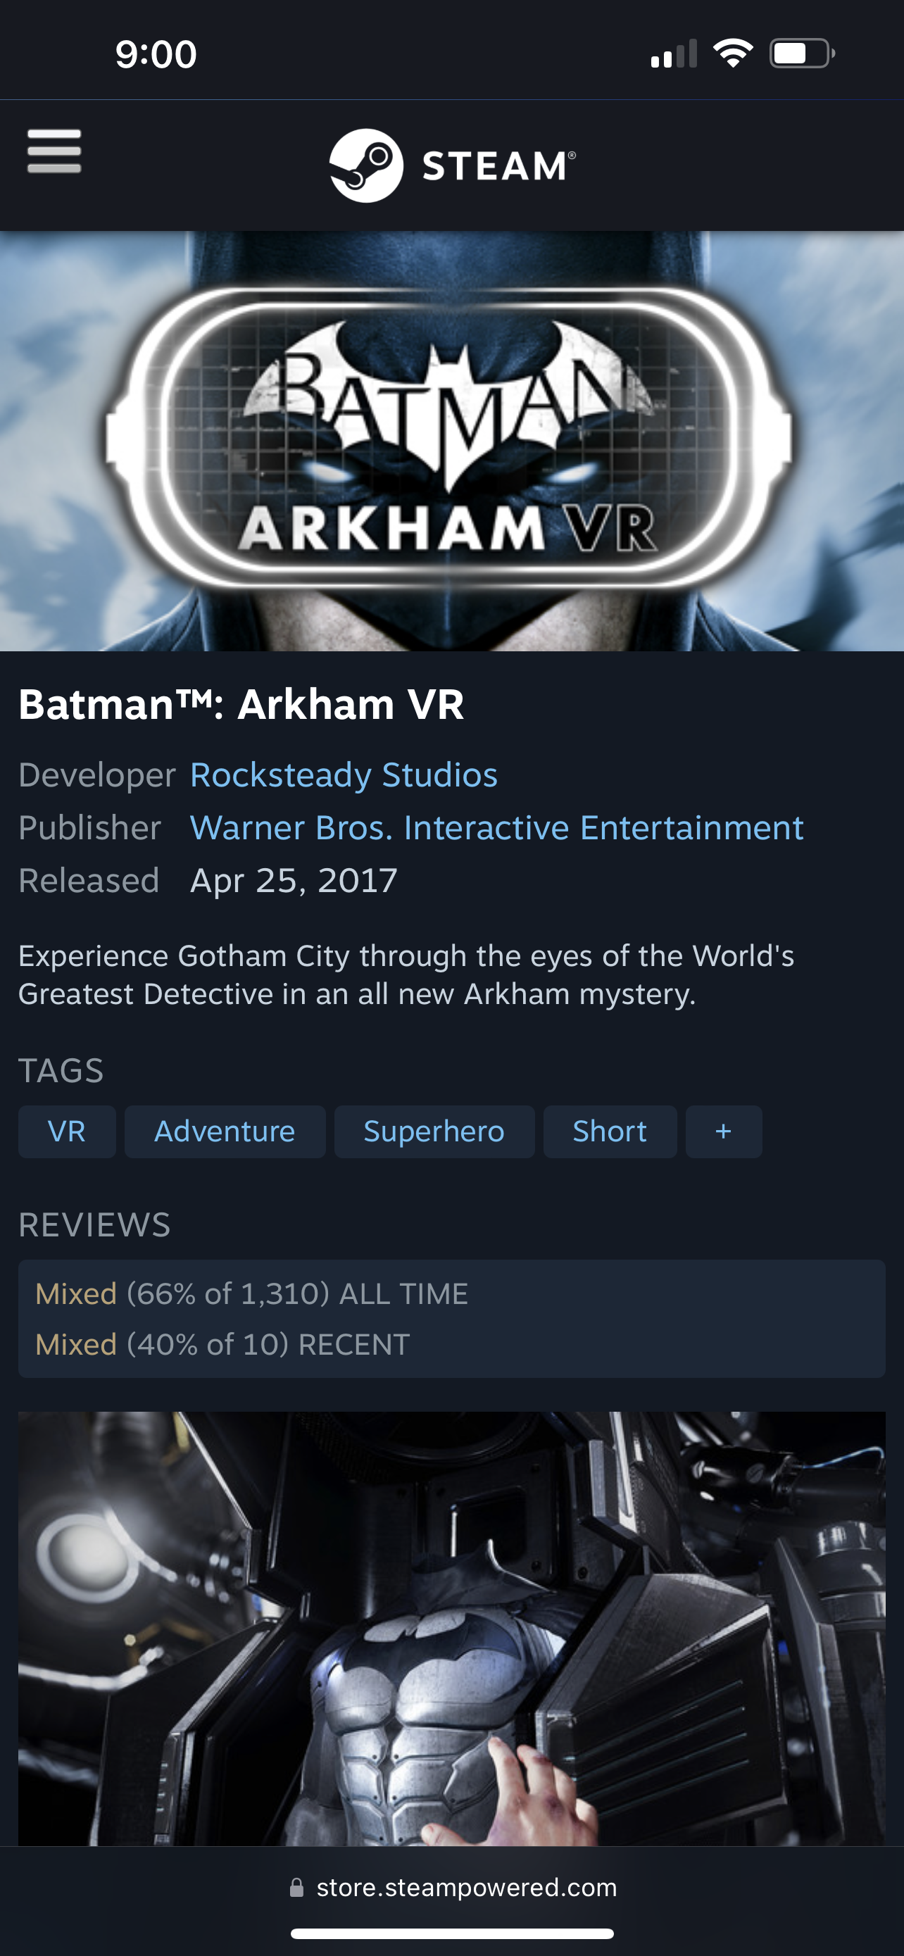Tap the lock icon in the address bar
This screenshot has height=1956, width=904.
[x=297, y=1888]
